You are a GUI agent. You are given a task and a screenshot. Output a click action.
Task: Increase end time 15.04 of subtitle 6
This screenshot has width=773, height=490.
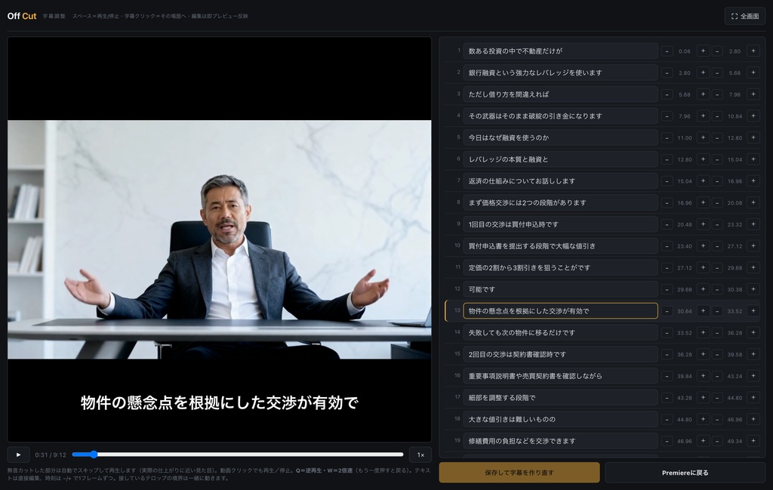click(x=753, y=159)
